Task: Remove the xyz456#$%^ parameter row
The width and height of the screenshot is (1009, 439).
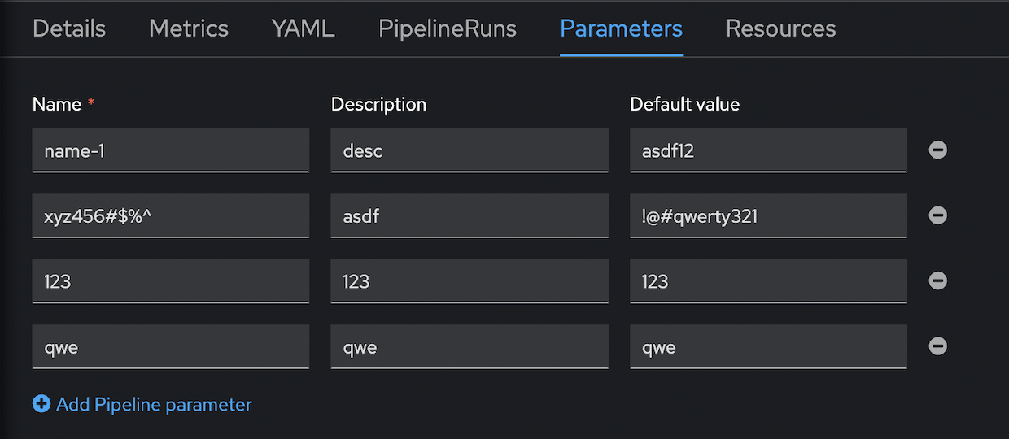Action: pos(937,215)
